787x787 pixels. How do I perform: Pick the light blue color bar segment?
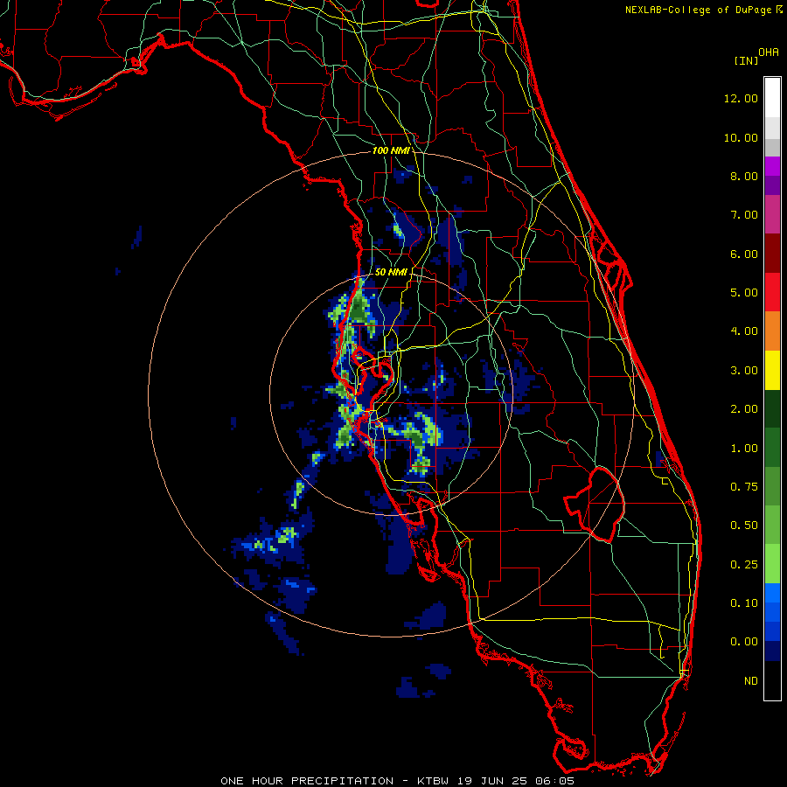(772, 593)
